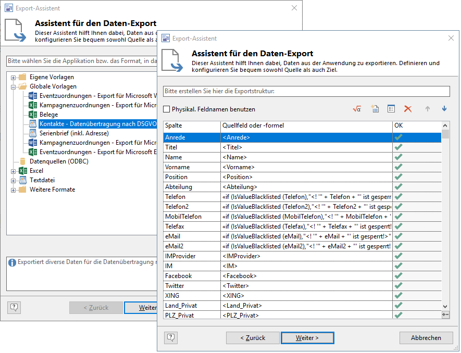The image size is (461, 353).
Task: Click the OK checkmark in Anrede row
Action: coord(398,137)
